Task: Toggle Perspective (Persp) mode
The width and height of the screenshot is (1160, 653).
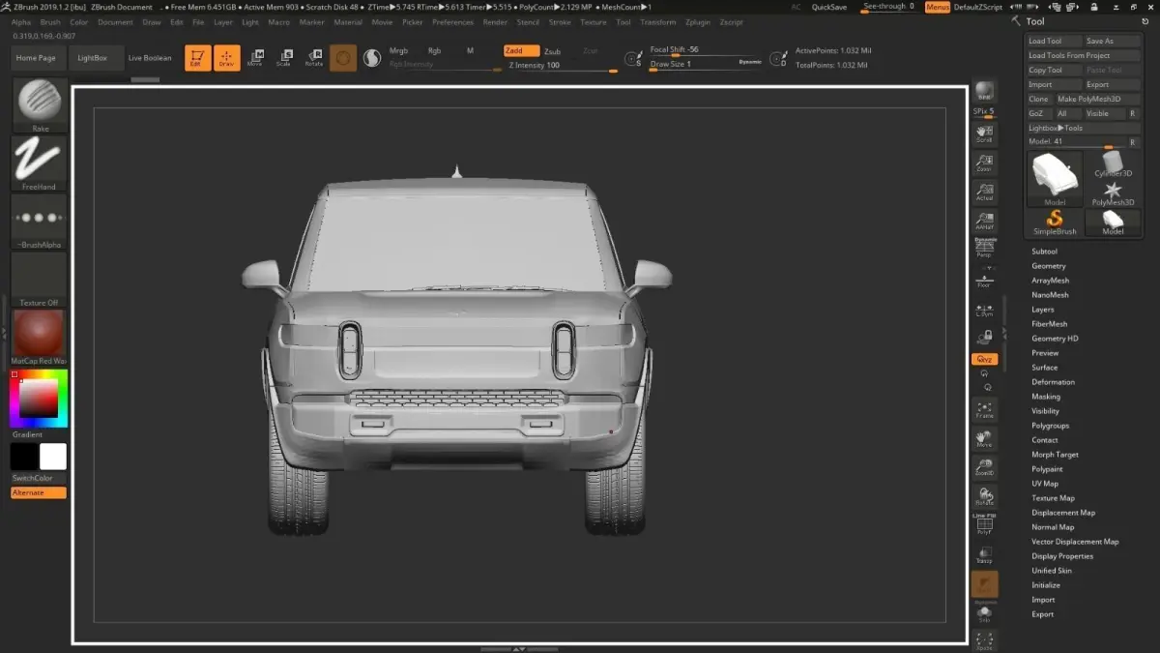Action: (x=984, y=248)
